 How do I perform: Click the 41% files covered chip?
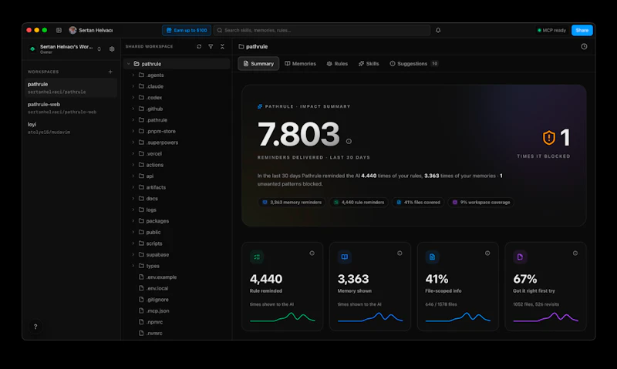click(x=418, y=203)
